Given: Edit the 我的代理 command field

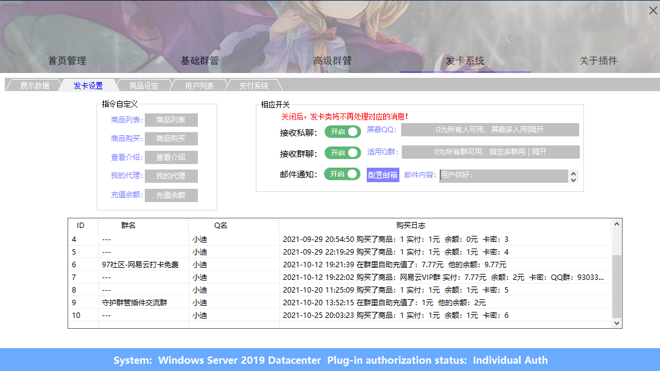Looking at the screenshot, I should pyautogui.click(x=171, y=176).
